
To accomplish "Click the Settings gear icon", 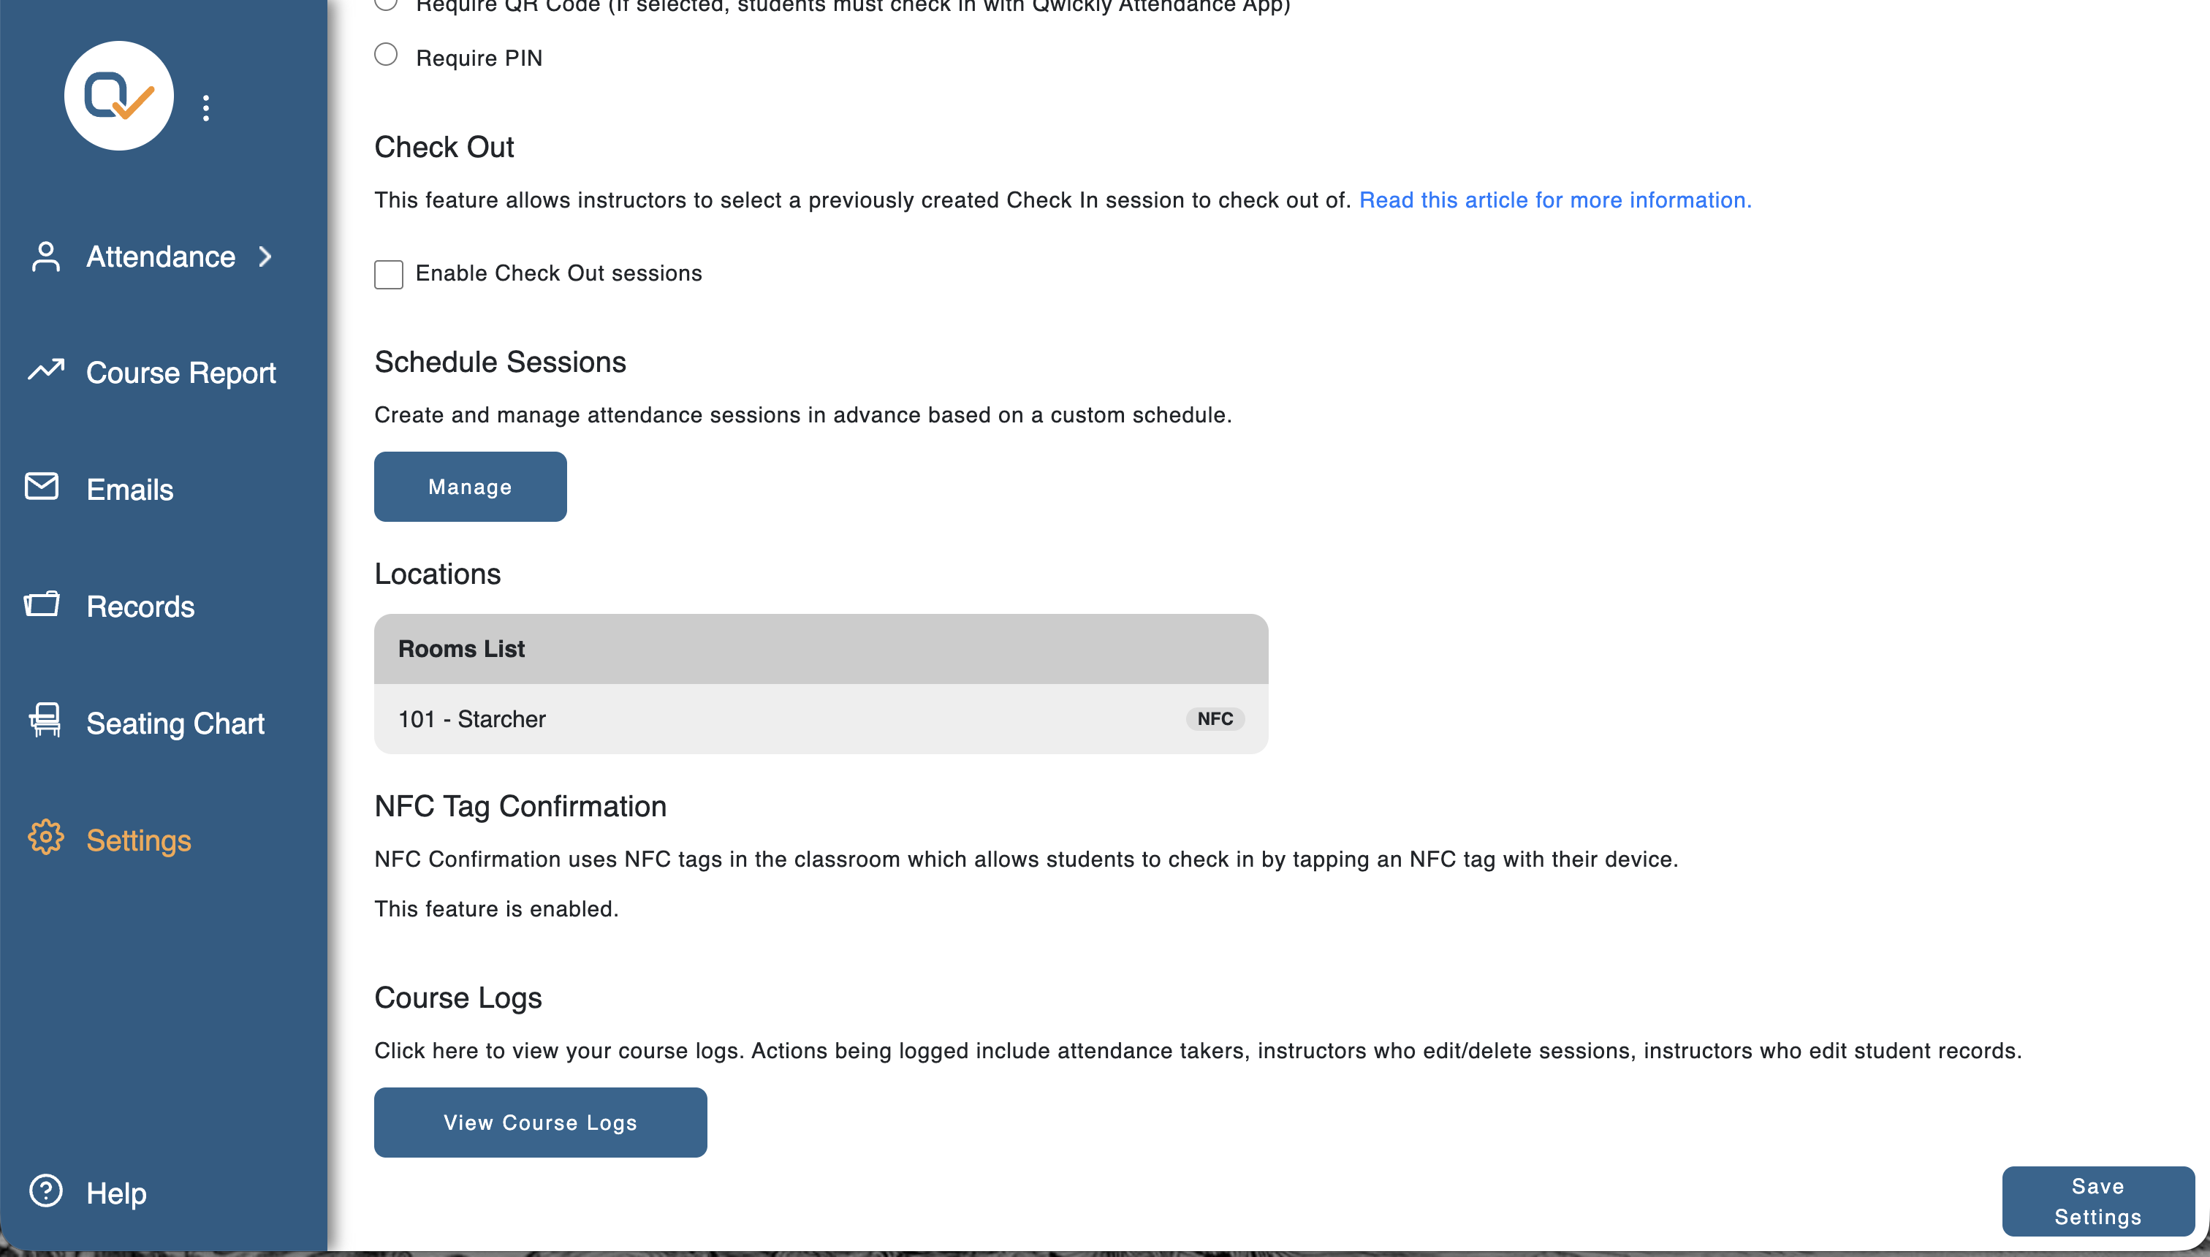I will (46, 838).
